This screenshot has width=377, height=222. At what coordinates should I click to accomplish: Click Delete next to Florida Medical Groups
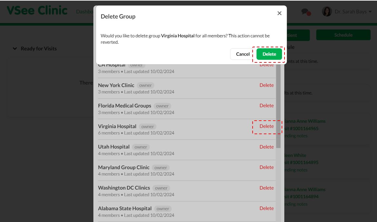point(266,106)
